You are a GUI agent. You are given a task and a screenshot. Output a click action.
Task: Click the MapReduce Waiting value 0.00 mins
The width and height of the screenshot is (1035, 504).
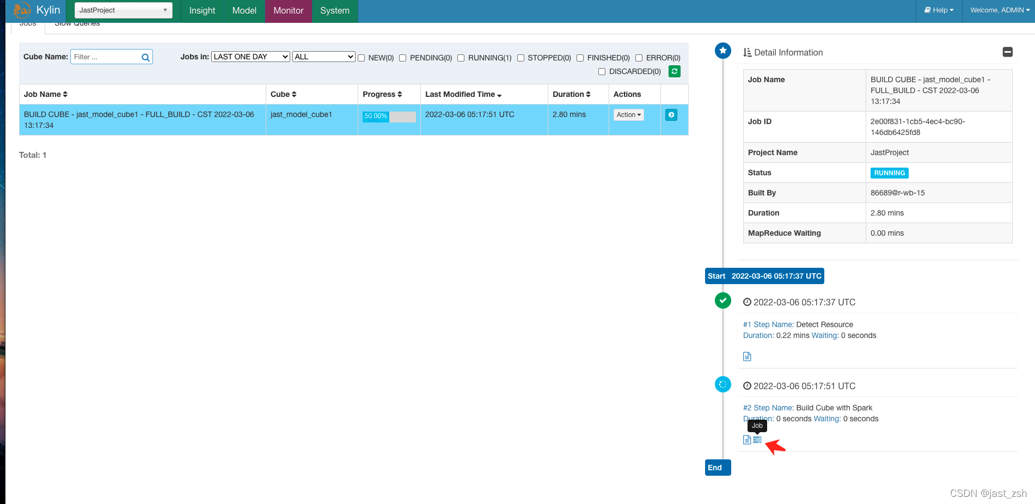click(887, 233)
